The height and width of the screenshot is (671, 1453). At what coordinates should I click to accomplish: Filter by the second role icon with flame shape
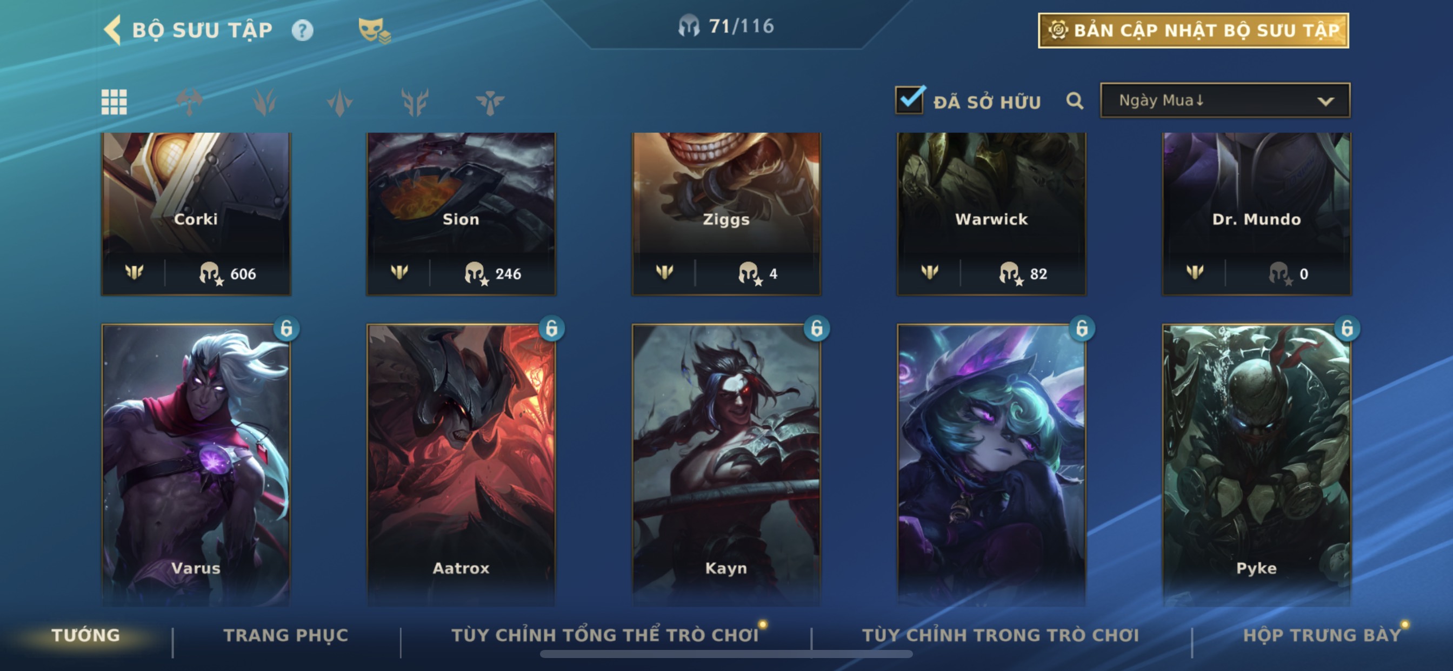tap(264, 102)
